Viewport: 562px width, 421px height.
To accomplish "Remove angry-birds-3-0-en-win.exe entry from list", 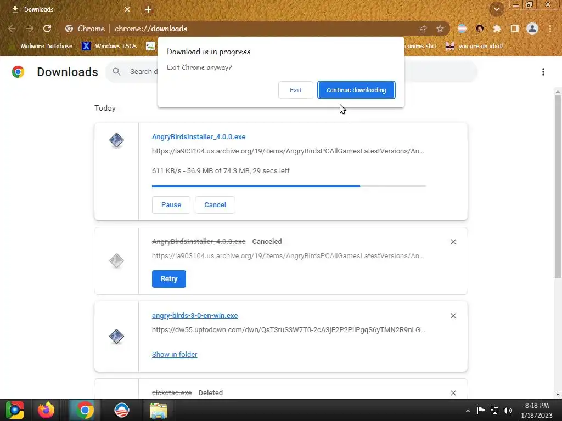I will (453, 316).
